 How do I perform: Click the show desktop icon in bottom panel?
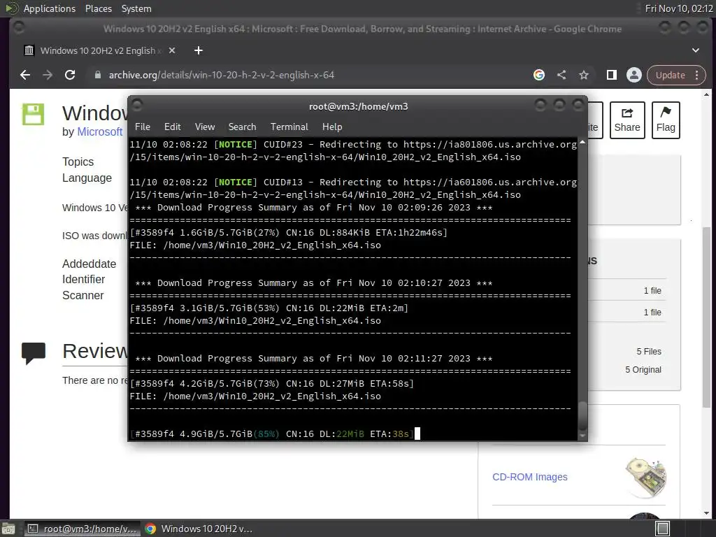click(x=8, y=529)
